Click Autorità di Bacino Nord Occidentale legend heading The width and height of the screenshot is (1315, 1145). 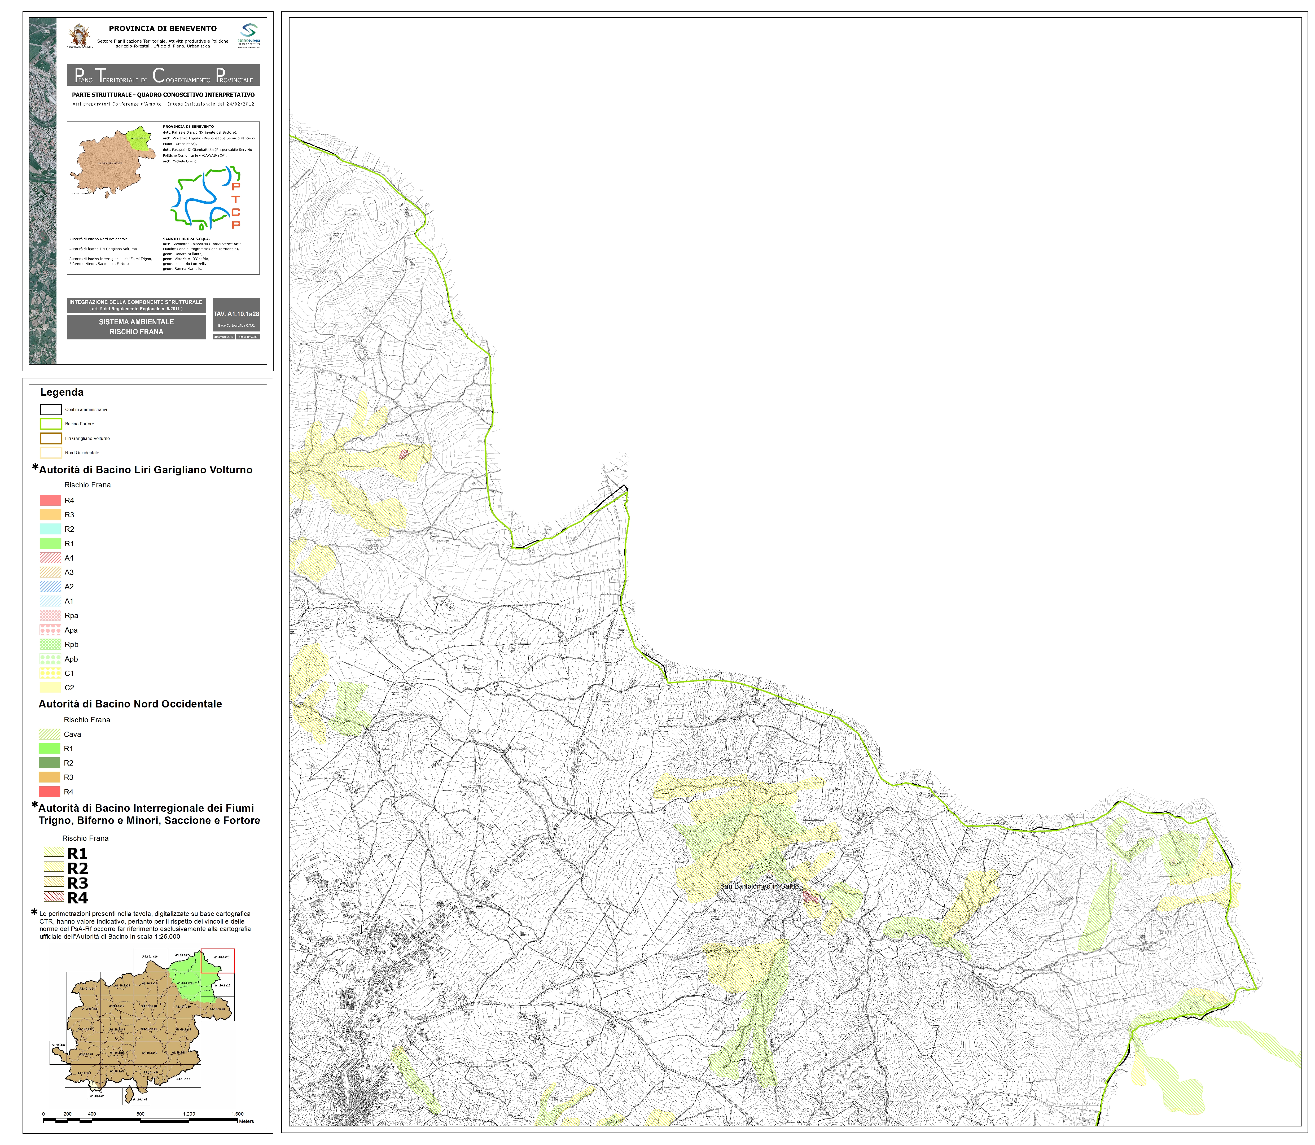[130, 703]
